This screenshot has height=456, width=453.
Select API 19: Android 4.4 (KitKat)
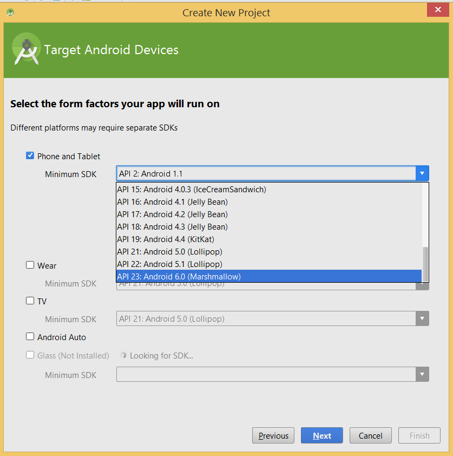click(x=269, y=239)
